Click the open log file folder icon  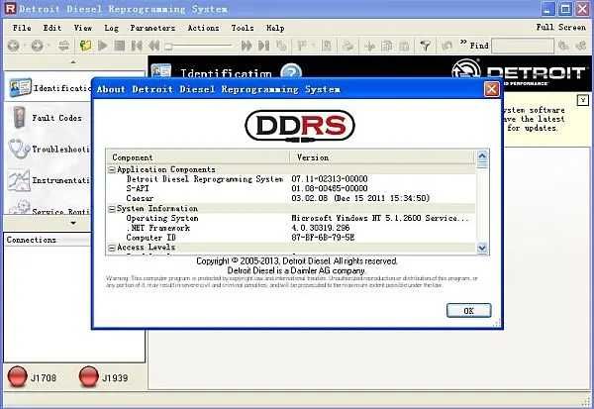[x=85, y=46]
